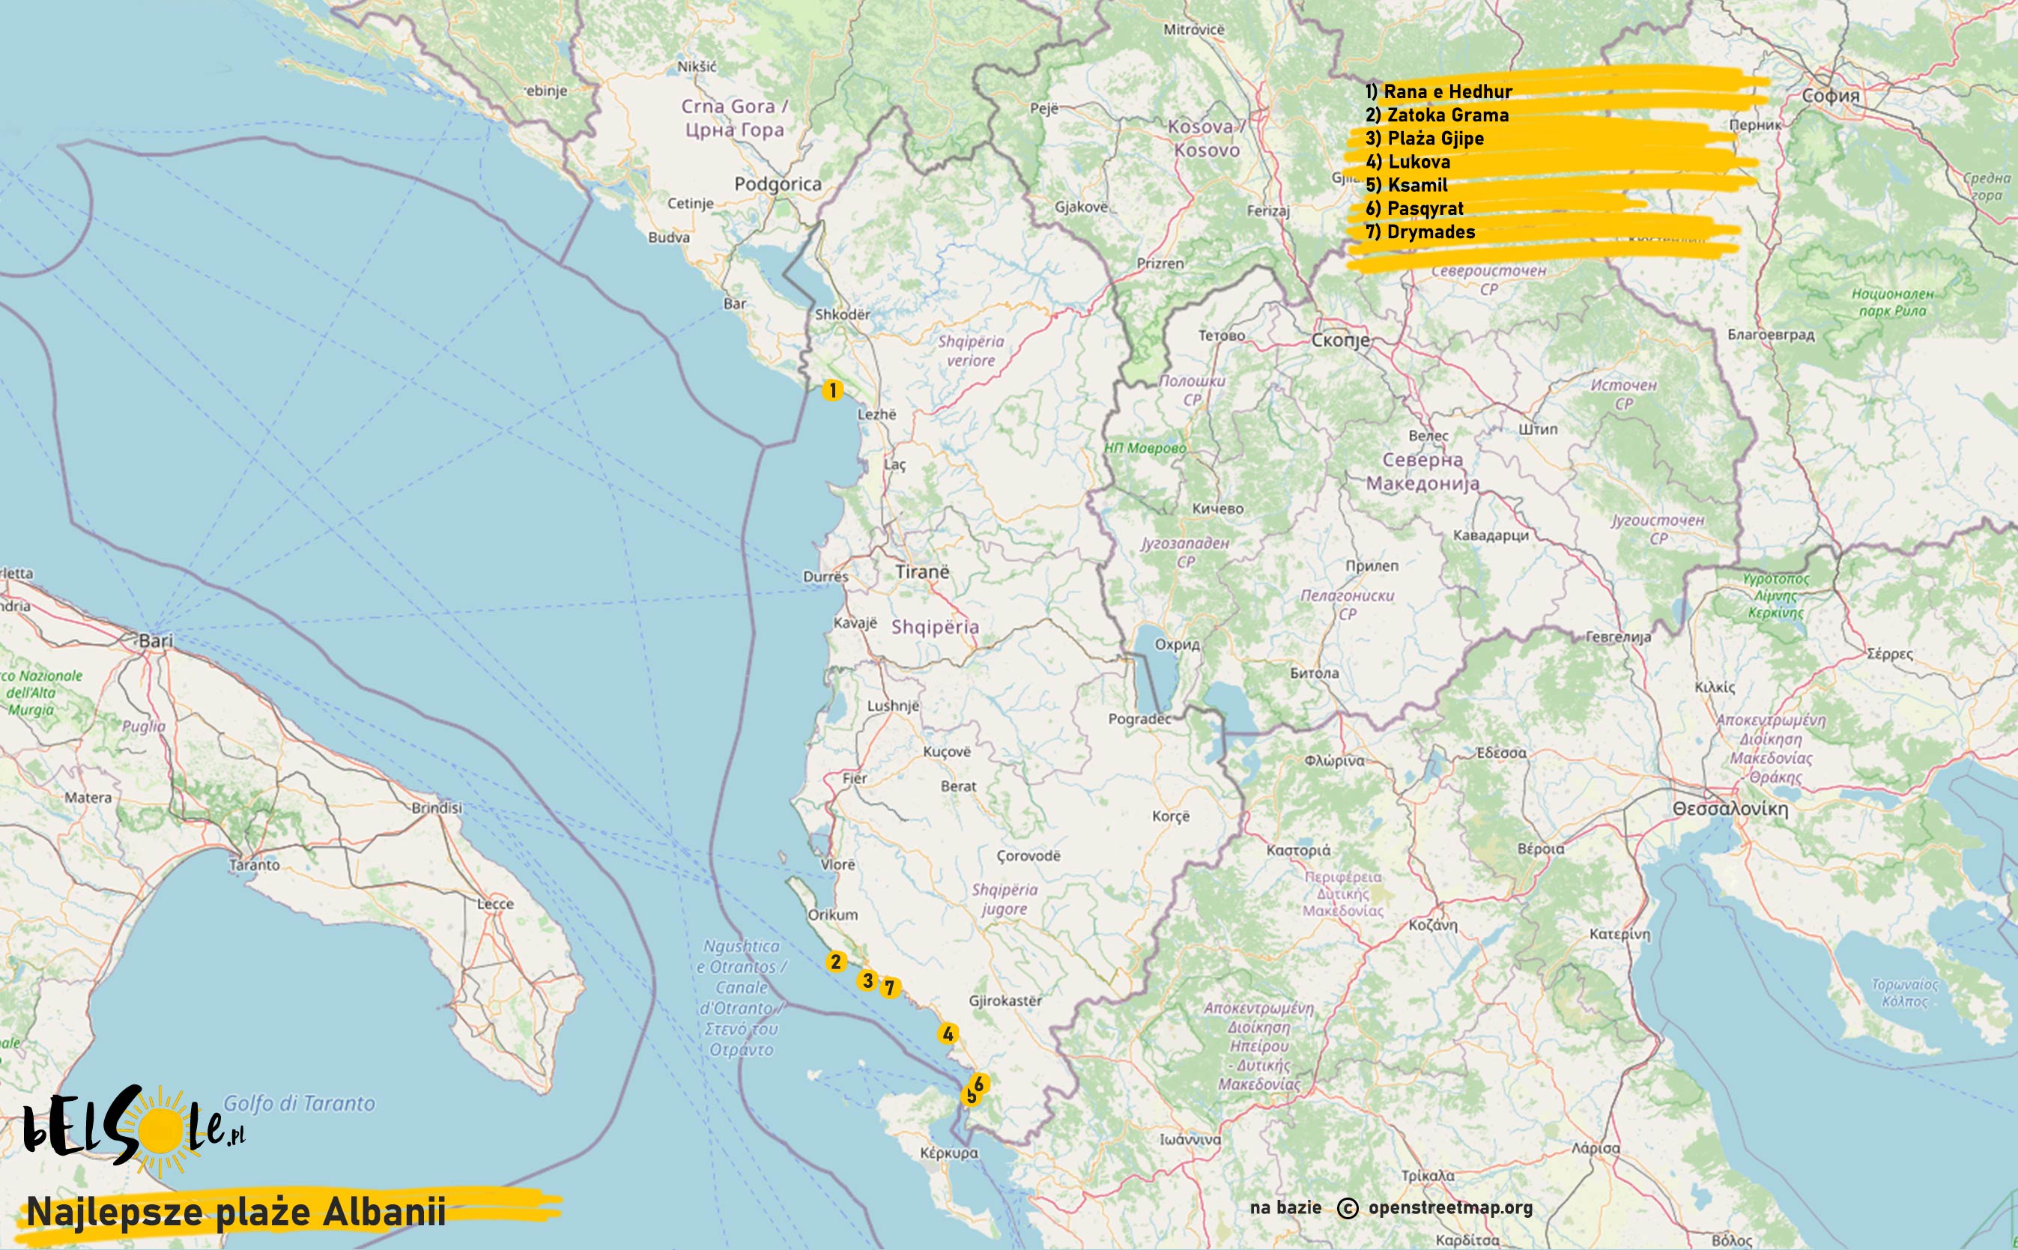Screen dimensions: 2018x1250
Task: Click the Tiranë city label
Action: (922, 572)
